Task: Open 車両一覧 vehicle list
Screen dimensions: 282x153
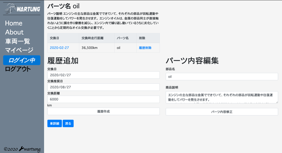Action: (18, 41)
